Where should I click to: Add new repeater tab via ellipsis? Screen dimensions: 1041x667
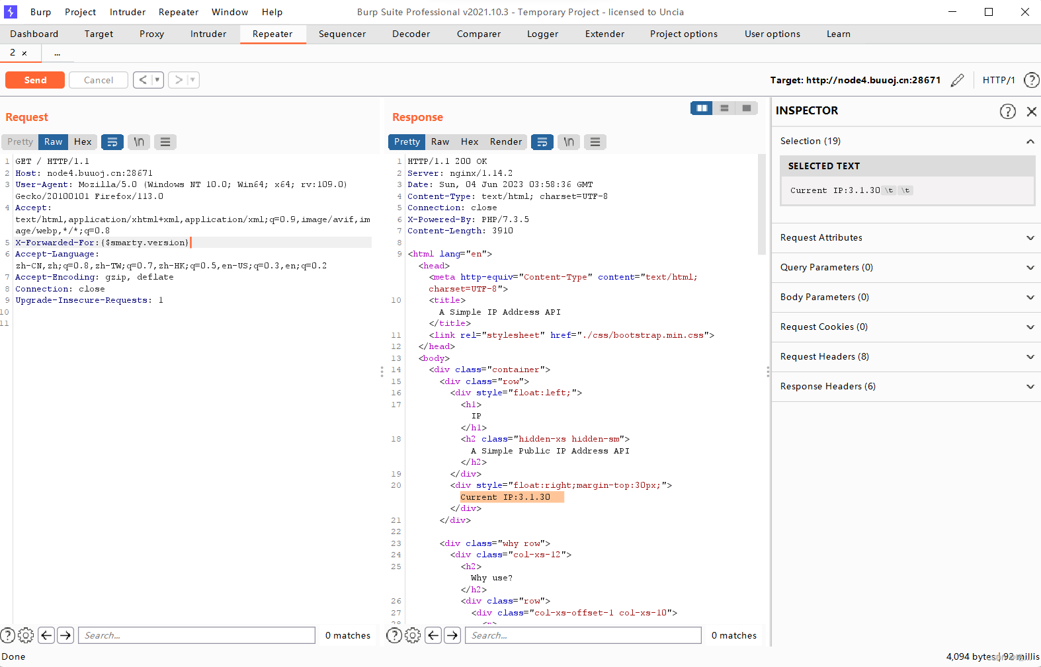58,53
